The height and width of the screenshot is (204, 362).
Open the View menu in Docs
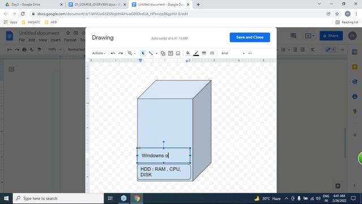click(x=43, y=40)
